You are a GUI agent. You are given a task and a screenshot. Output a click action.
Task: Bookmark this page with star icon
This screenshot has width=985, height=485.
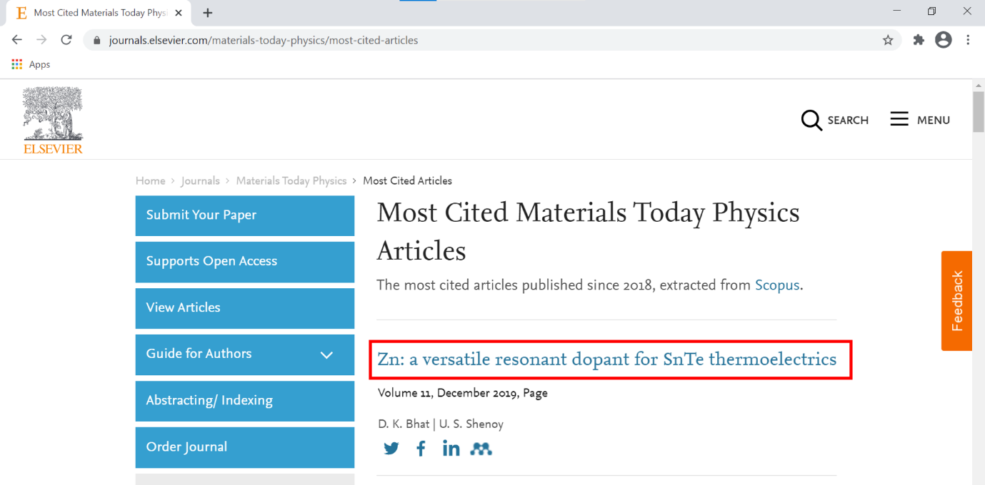pos(888,40)
